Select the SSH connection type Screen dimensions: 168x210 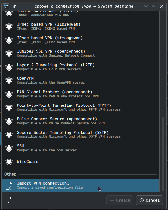click(81, 148)
